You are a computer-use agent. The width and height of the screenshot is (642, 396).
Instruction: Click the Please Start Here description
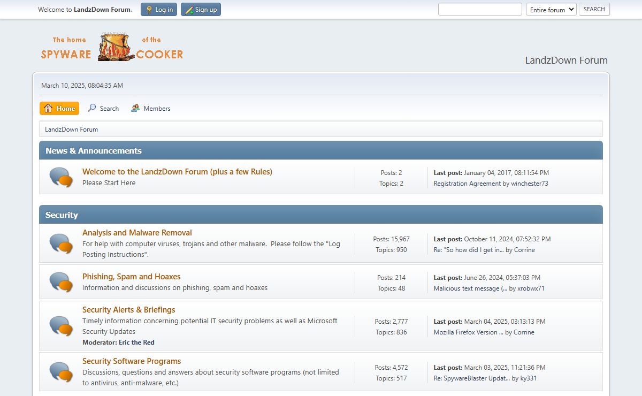click(109, 183)
